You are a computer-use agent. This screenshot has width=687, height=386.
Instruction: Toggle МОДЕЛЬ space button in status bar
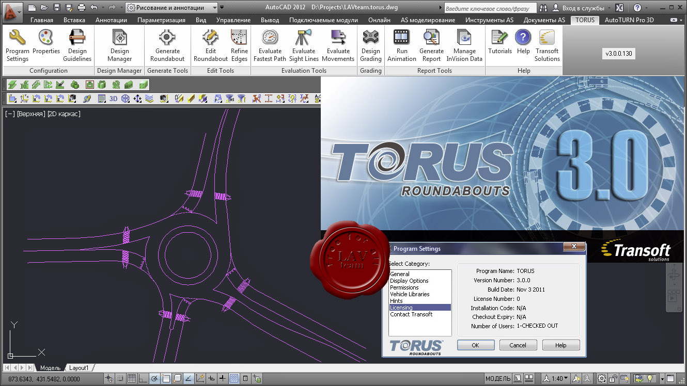click(x=498, y=379)
